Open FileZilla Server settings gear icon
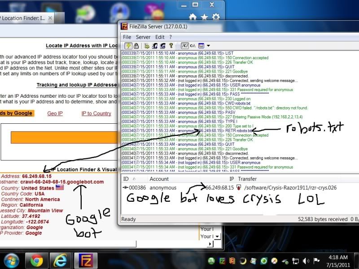 (147, 46)
